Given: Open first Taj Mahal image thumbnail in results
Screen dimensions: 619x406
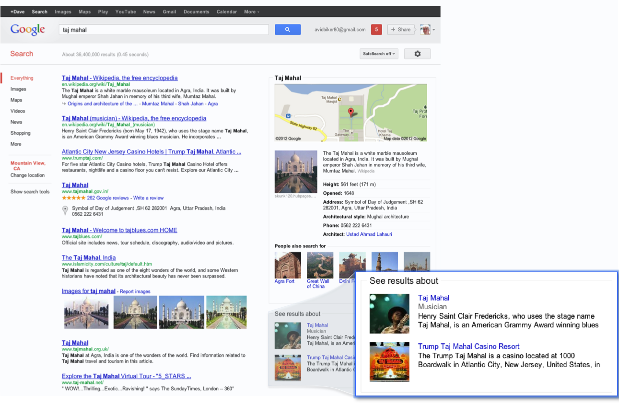Looking at the screenshot, I should (87, 312).
